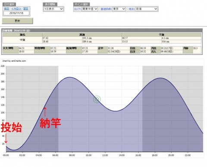This screenshot has height=167, width=207.
Task: Click the 12:00 label on the time axis
Action: coord(105,155)
